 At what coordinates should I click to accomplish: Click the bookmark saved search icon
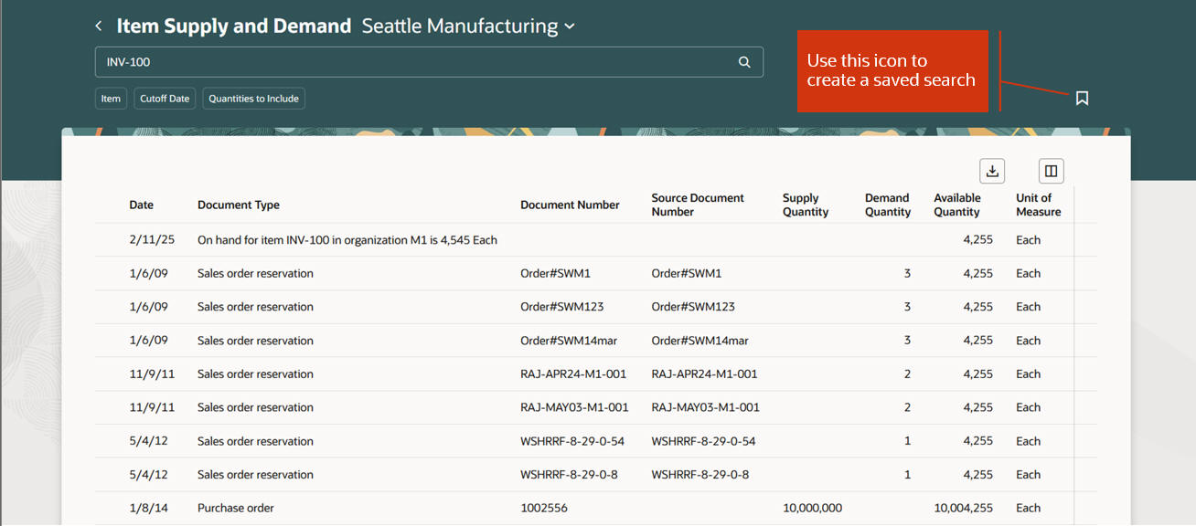click(x=1082, y=98)
